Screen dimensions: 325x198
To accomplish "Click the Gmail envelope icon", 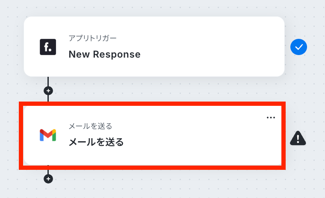I will click(x=48, y=135).
